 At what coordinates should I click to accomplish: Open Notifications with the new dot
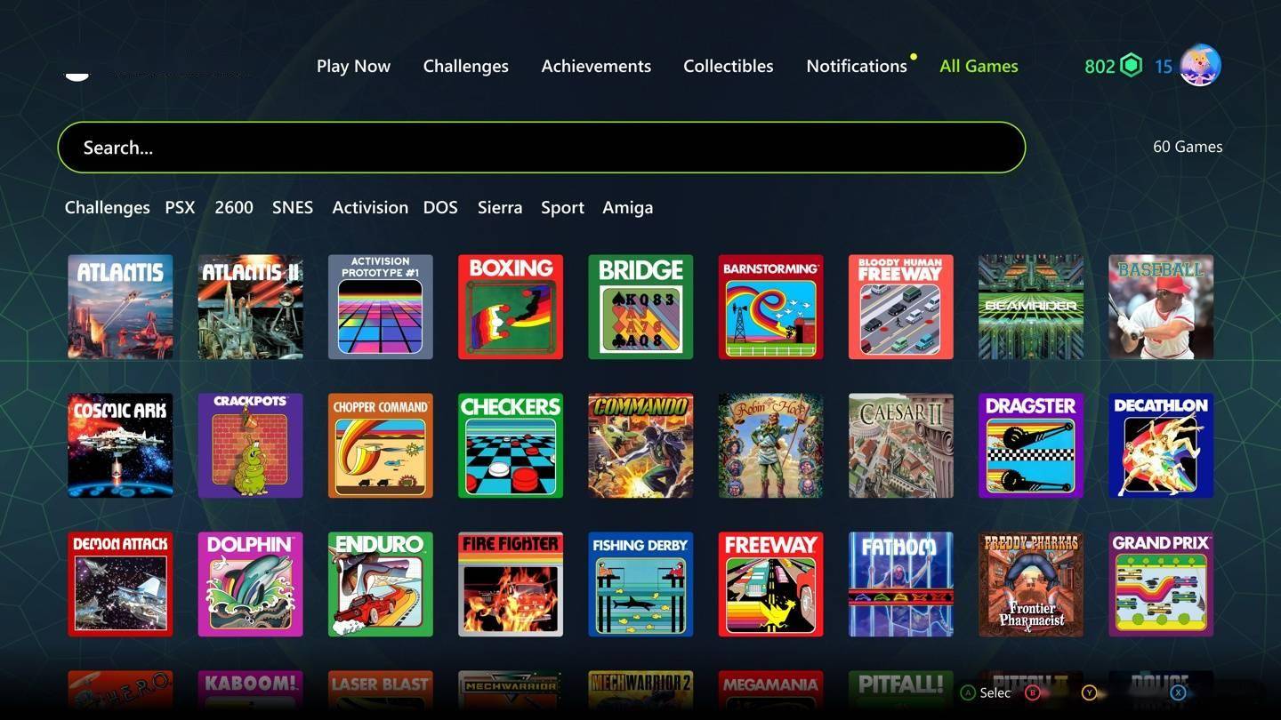[x=857, y=66]
